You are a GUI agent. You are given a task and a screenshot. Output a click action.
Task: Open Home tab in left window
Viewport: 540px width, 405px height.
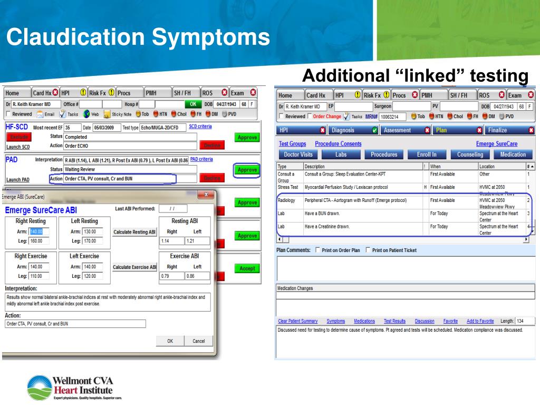point(17,93)
